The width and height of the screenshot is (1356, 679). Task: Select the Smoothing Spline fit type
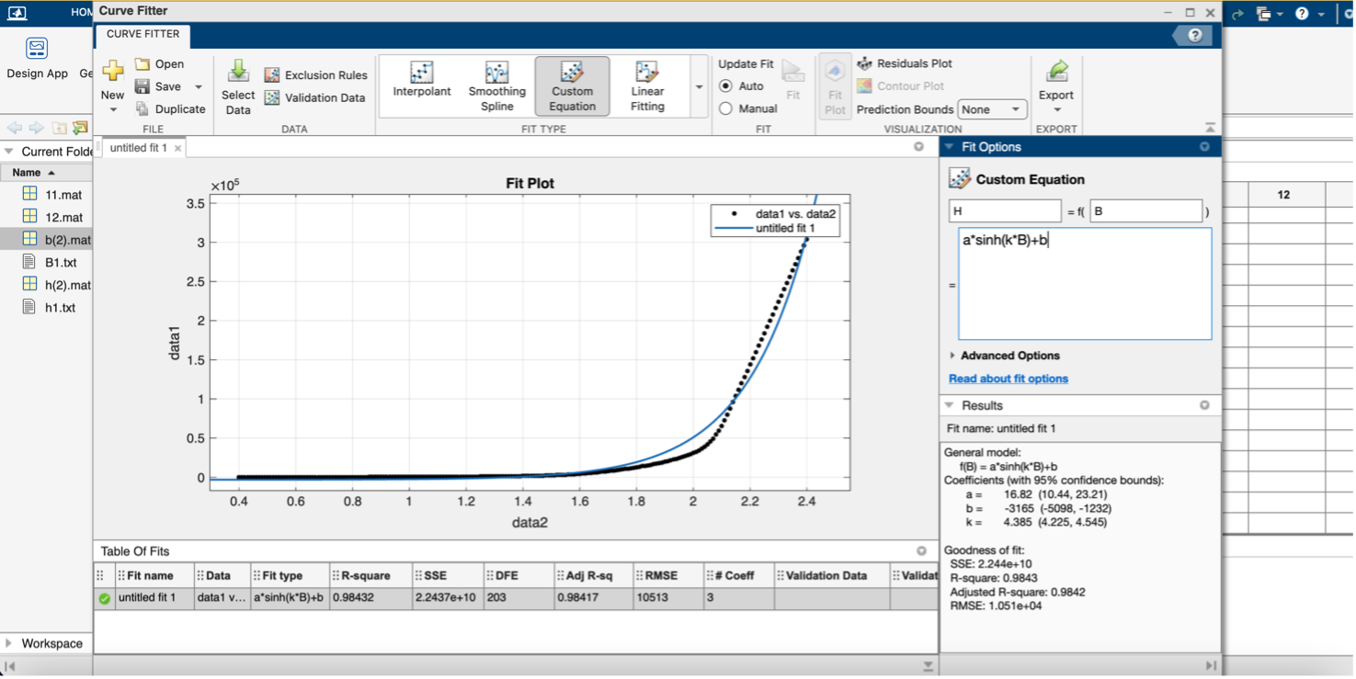point(496,85)
